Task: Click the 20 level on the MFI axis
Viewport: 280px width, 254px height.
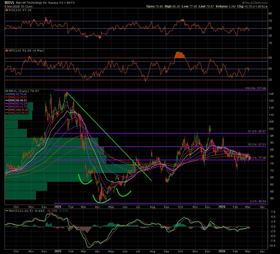Action: tap(270, 80)
